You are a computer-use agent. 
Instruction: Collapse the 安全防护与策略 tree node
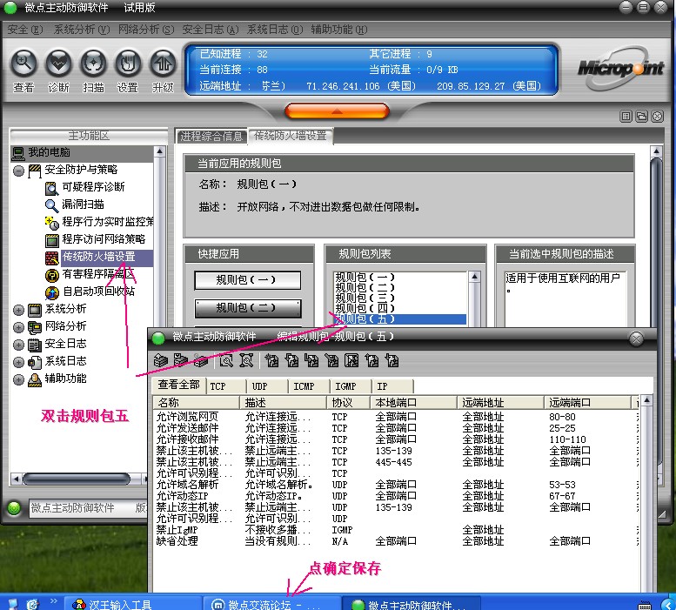point(18,171)
